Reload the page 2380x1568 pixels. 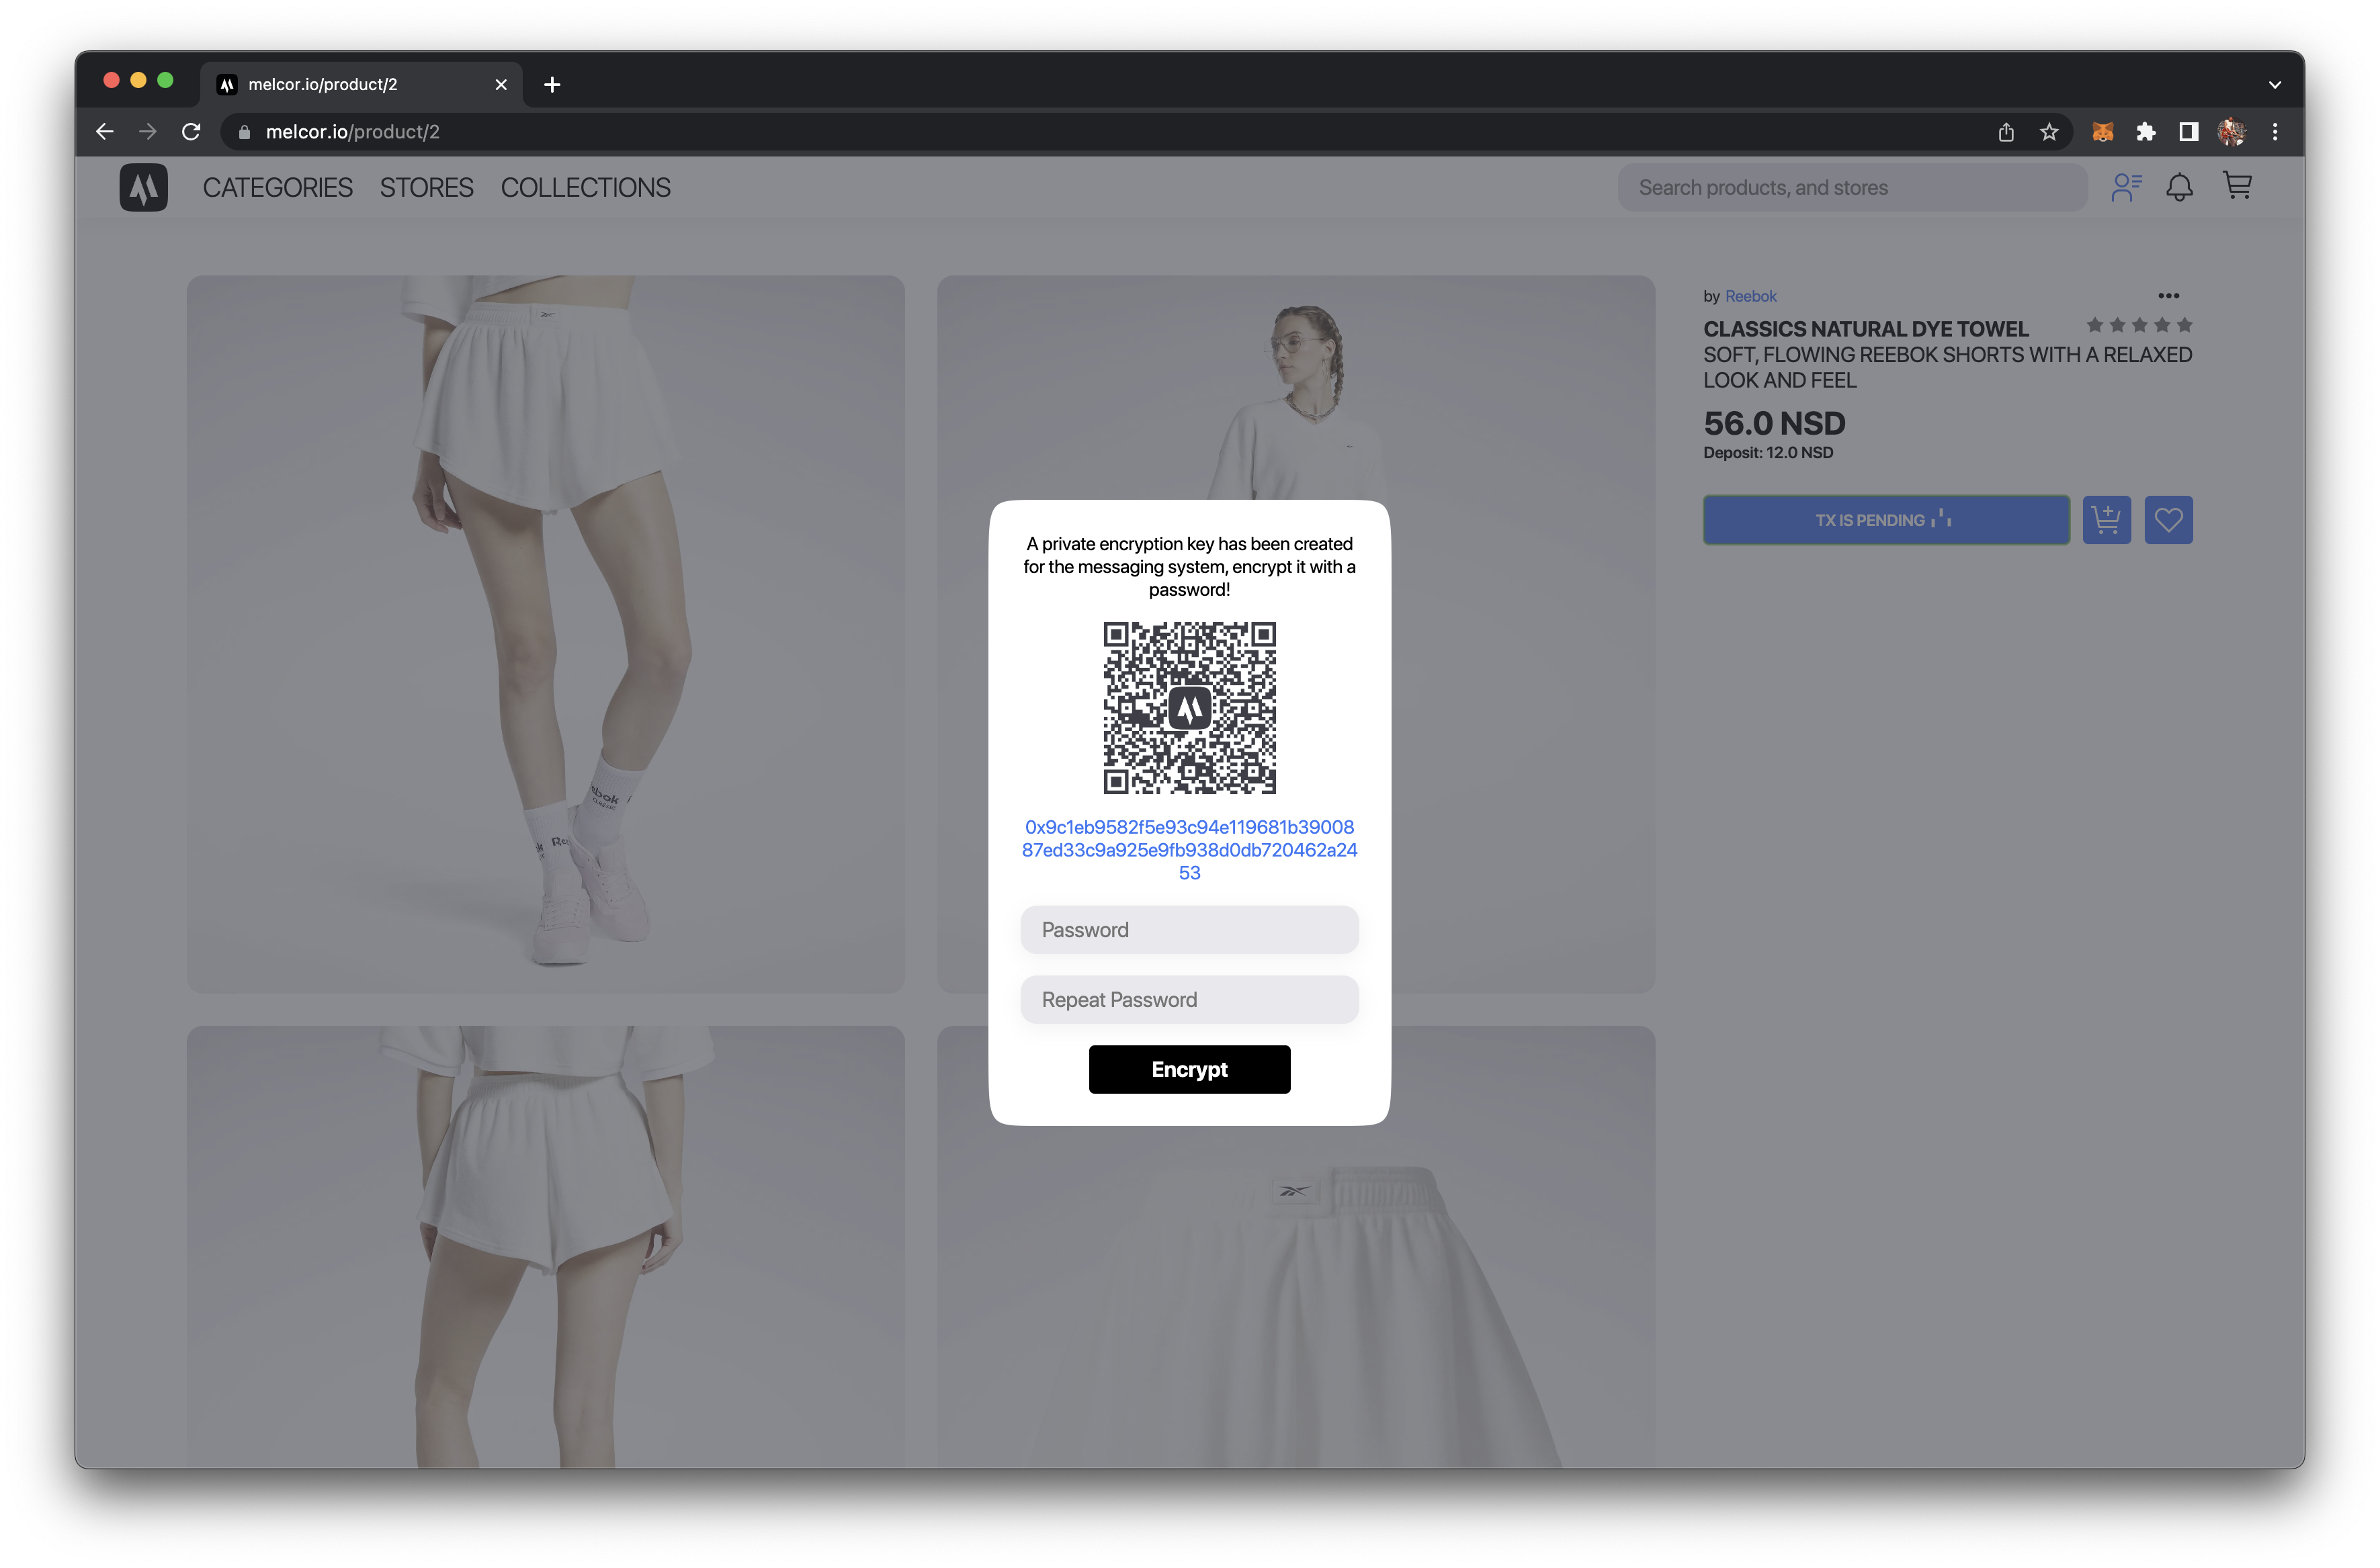click(191, 132)
